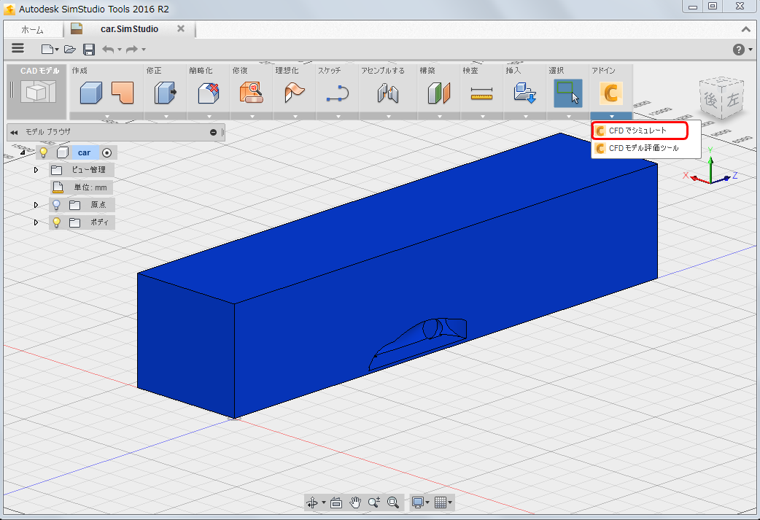Open the grid settings icon
This screenshot has width=760, height=520.
point(440,502)
